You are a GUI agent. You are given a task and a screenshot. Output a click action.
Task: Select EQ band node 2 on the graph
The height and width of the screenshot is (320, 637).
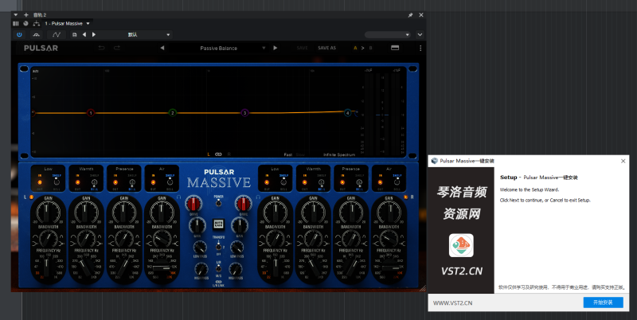tap(172, 113)
